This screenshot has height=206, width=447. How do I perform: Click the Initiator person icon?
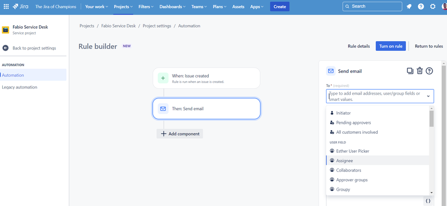332,113
